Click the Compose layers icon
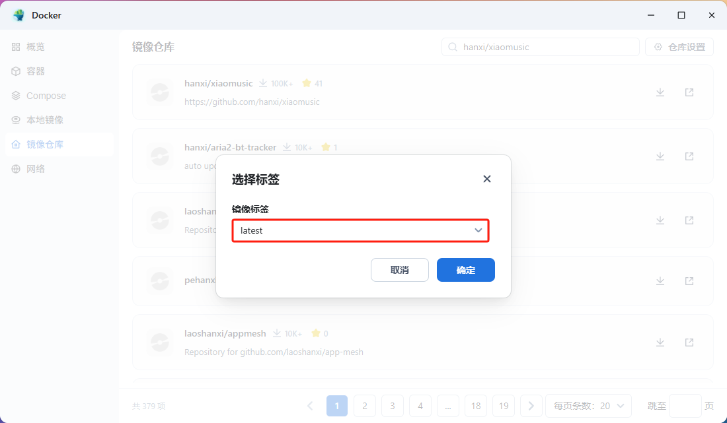727x423 pixels. (16, 96)
